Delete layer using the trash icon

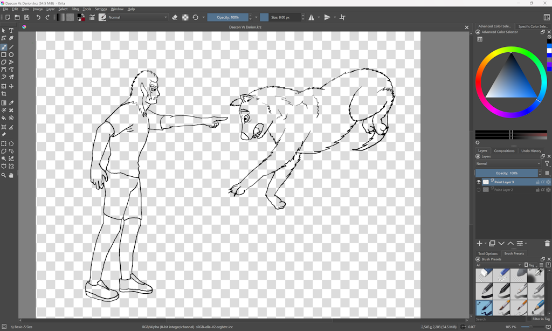coord(548,244)
